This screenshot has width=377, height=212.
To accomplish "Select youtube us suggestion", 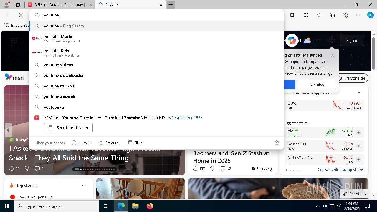I will tap(156, 107).
